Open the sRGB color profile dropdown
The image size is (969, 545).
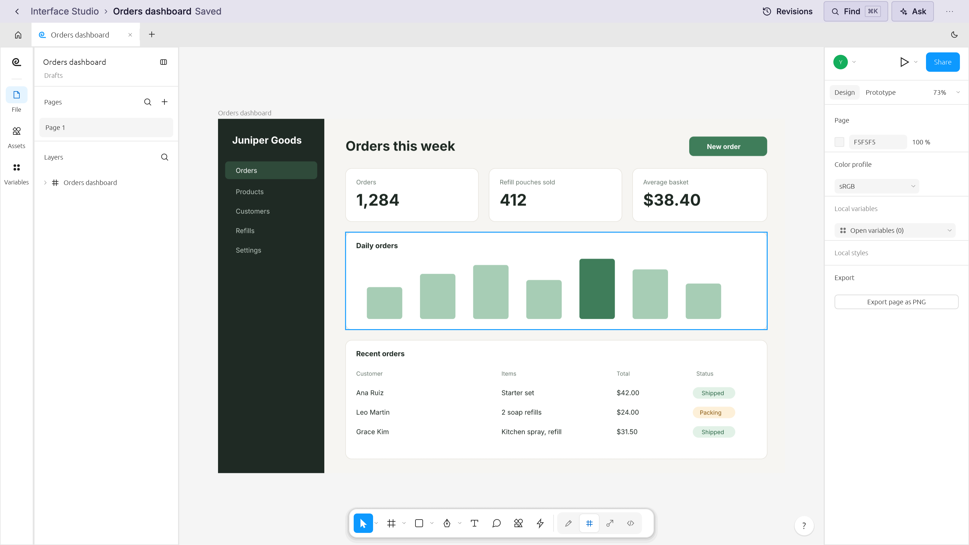(876, 186)
